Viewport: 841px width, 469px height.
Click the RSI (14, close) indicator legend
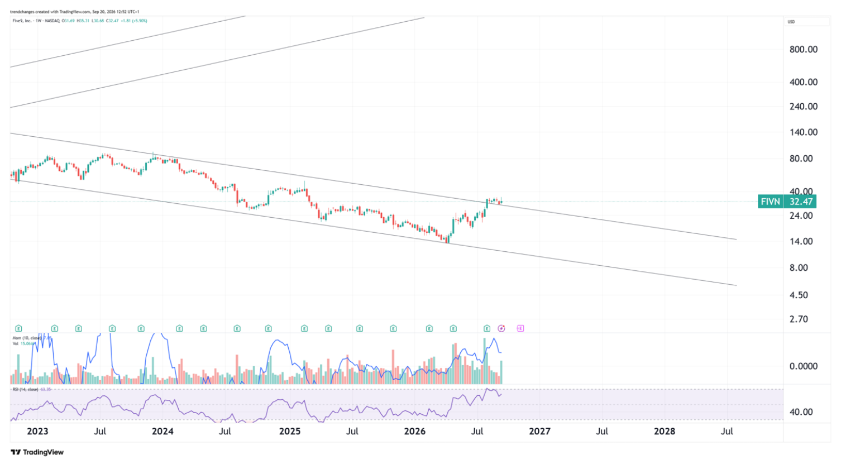pos(26,389)
